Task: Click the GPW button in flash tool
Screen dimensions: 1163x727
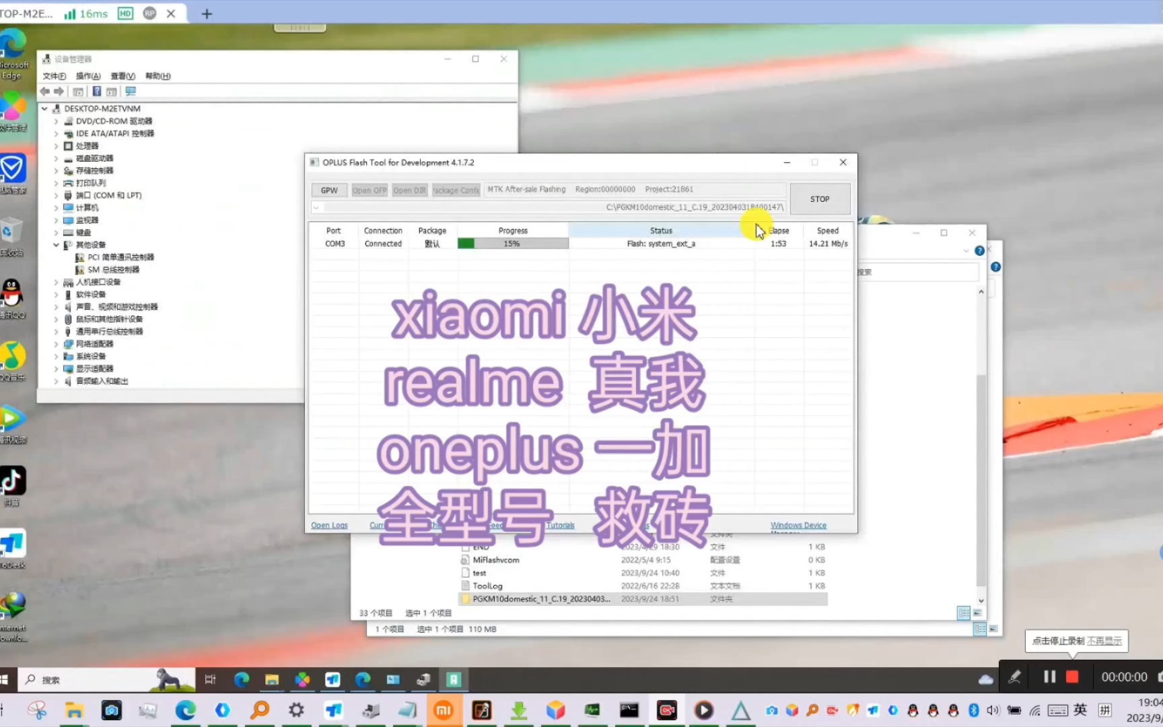Action: pos(329,191)
